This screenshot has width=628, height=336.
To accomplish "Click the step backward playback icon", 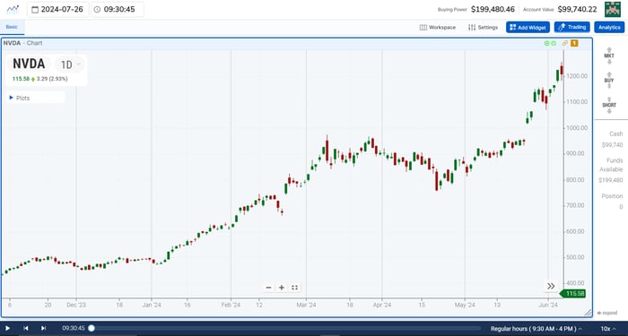I will [26, 329].
